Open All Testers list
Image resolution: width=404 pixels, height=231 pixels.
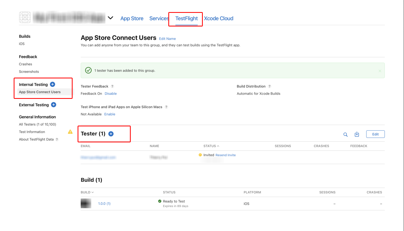click(x=37, y=124)
